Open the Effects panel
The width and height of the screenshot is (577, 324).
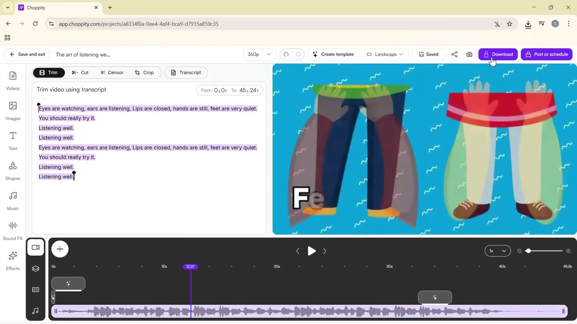click(x=13, y=260)
